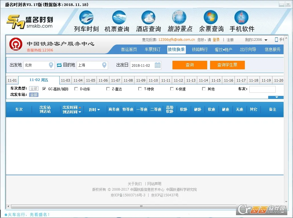Select the 11-03 date tab
The image size is (293, 218).
(66, 80)
